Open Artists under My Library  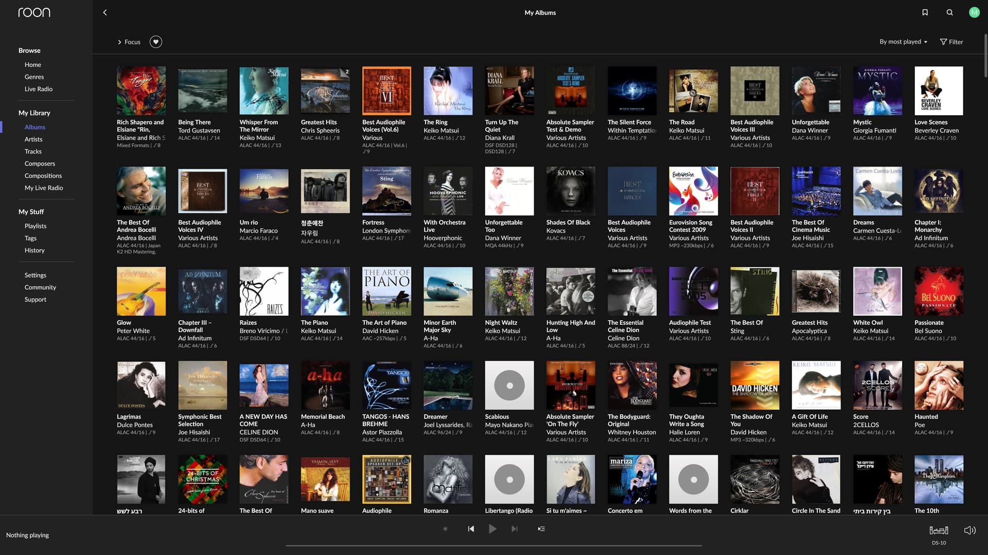pos(33,139)
